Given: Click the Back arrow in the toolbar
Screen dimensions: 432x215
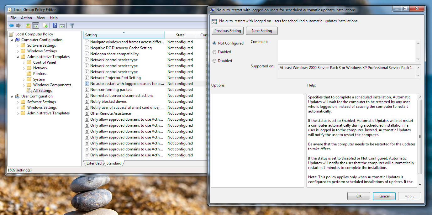Looking at the screenshot, I should click(x=11, y=26).
